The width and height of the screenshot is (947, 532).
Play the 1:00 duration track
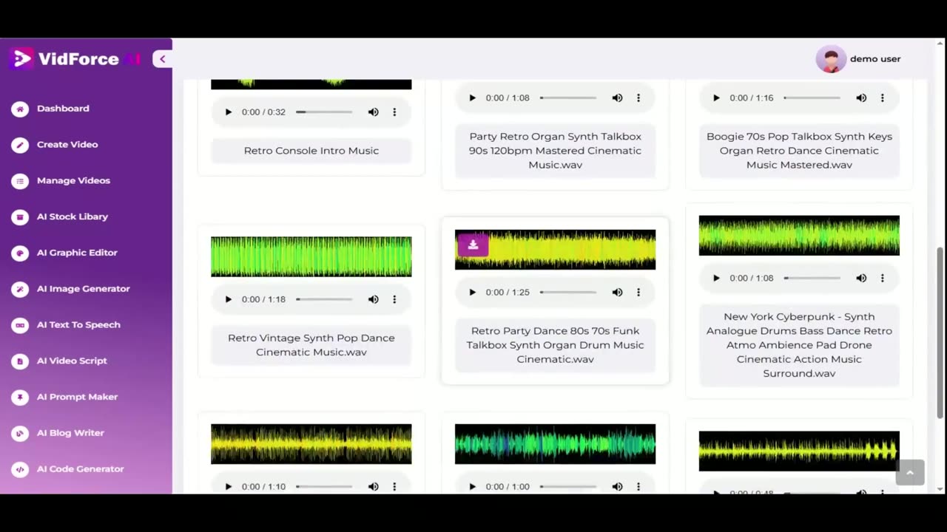pyautogui.click(x=472, y=487)
